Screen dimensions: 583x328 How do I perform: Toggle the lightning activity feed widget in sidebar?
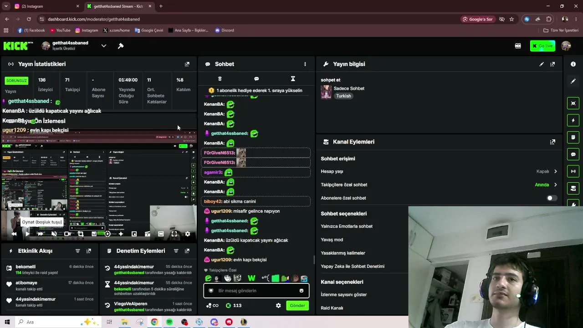[573, 120]
